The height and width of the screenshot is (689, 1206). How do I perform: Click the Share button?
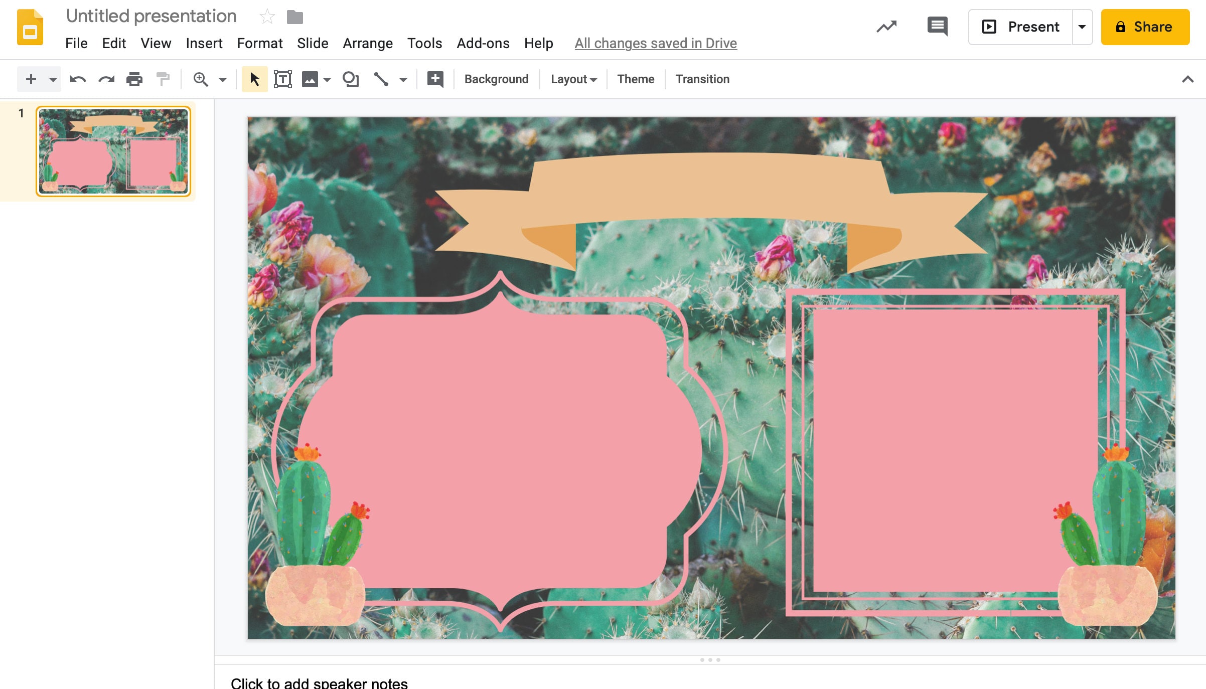(1145, 27)
